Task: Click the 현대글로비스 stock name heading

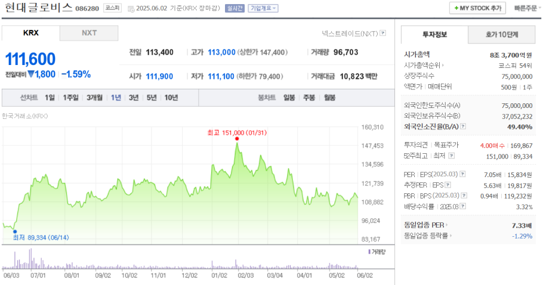Action: tap(38, 8)
